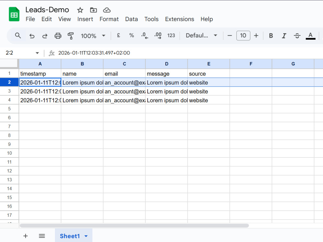323x242 pixels.
Task: Select the 'message' header cell
Action: (x=166, y=74)
